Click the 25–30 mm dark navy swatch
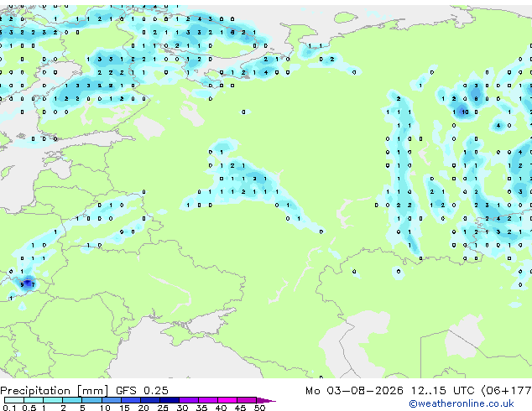Screen dimensions: 532x411 click(169, 400)
